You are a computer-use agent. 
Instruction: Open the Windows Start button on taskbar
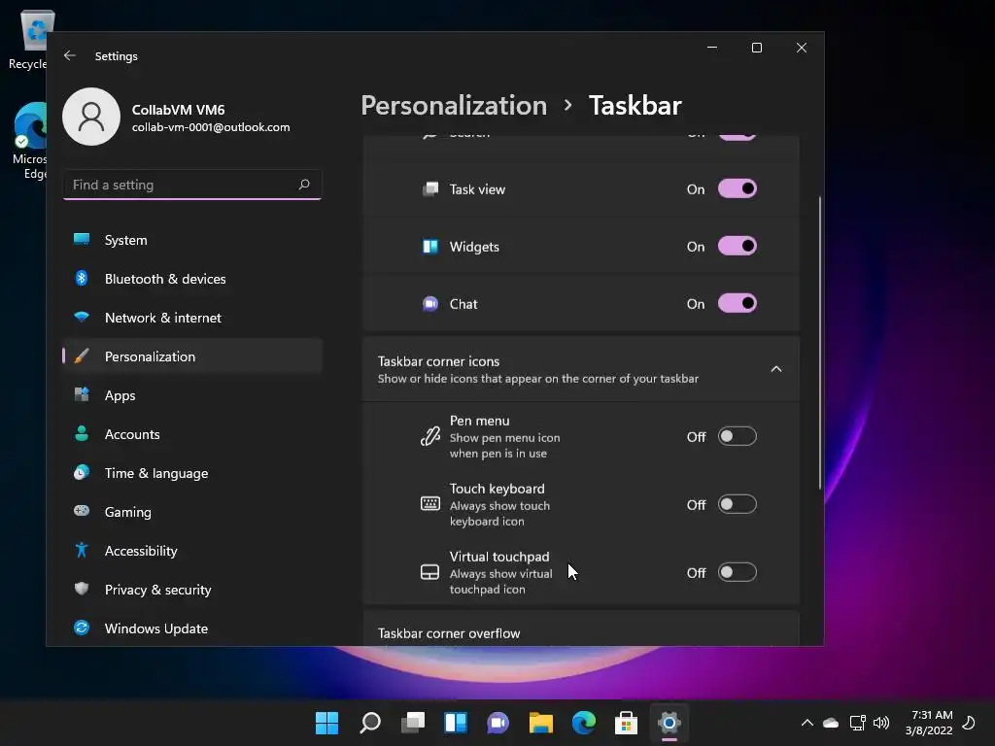pos(327,723)
